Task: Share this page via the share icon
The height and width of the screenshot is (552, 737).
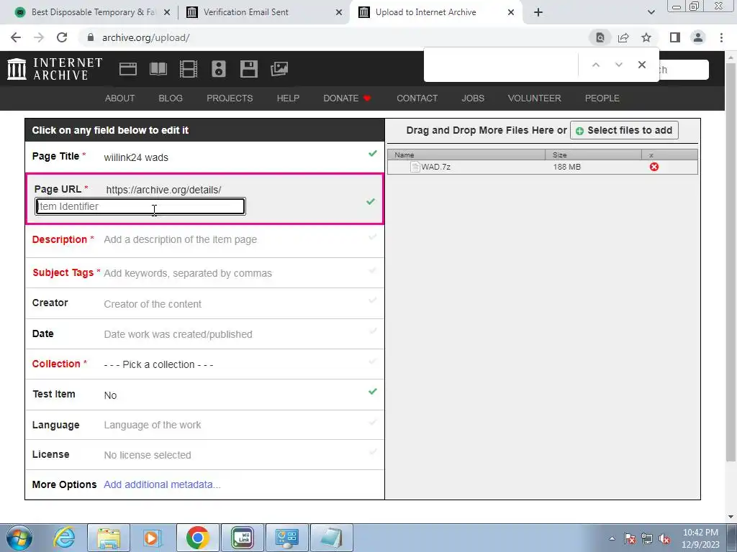Action: tap(623, 37)
